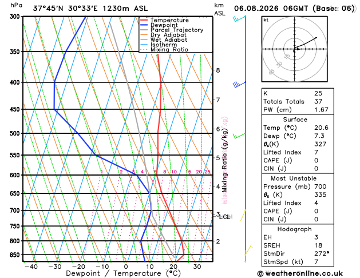
Task: Click the surface Dewp value 7.3
Action: pos(319,136)
